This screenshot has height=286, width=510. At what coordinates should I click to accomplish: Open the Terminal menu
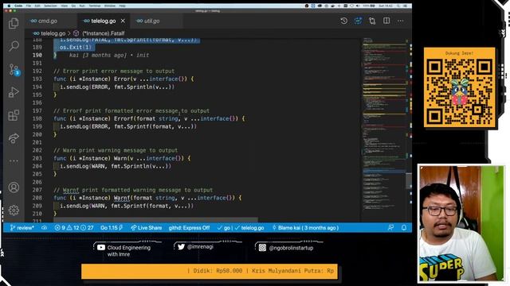click(95, 6)
